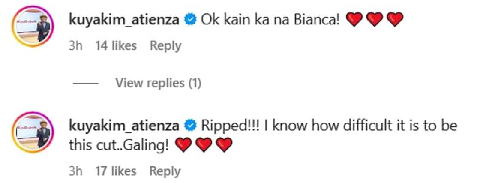Screen dimensions: 480x183
Task: Click first heart emoji after "Bianca!"
Action: (354, 20)
